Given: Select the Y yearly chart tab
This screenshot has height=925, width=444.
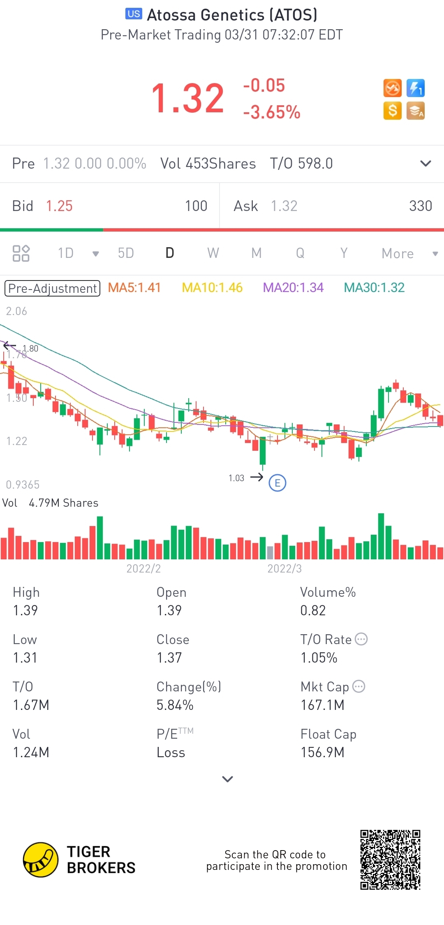Looking at the screenshot, I should 344,253.
